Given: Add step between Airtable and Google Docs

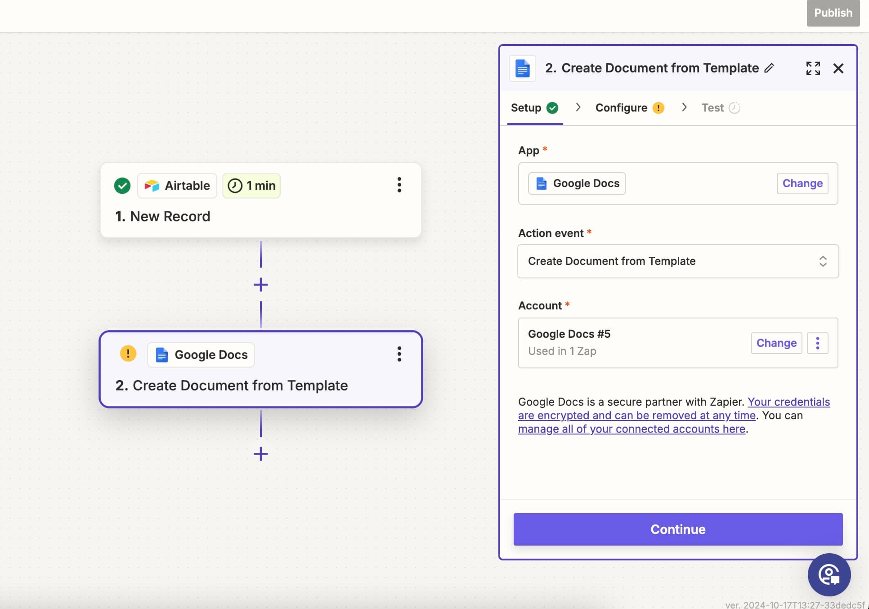Looking at the screenshot, I should [x=261, y=285].
